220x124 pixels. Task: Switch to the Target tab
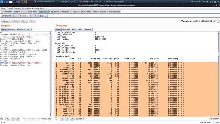17,12
